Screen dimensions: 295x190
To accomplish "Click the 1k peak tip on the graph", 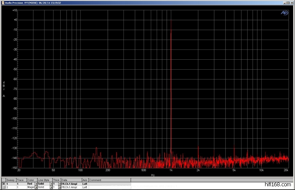I will tap(171, 20).
